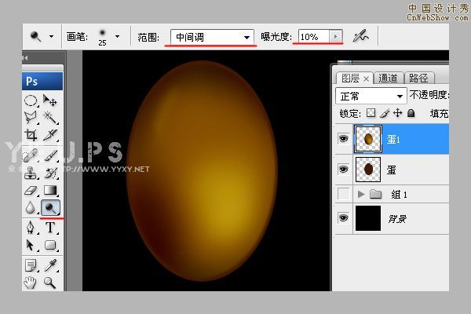The image size is (471, 314).
Task: Select the Eraser tool
Action: (x=31, y=190)
